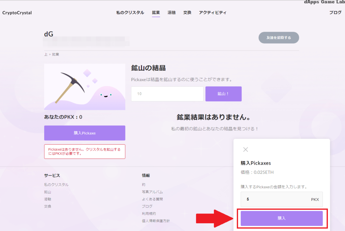Open the 交換 section from the top menu

[x=187, y=12]
